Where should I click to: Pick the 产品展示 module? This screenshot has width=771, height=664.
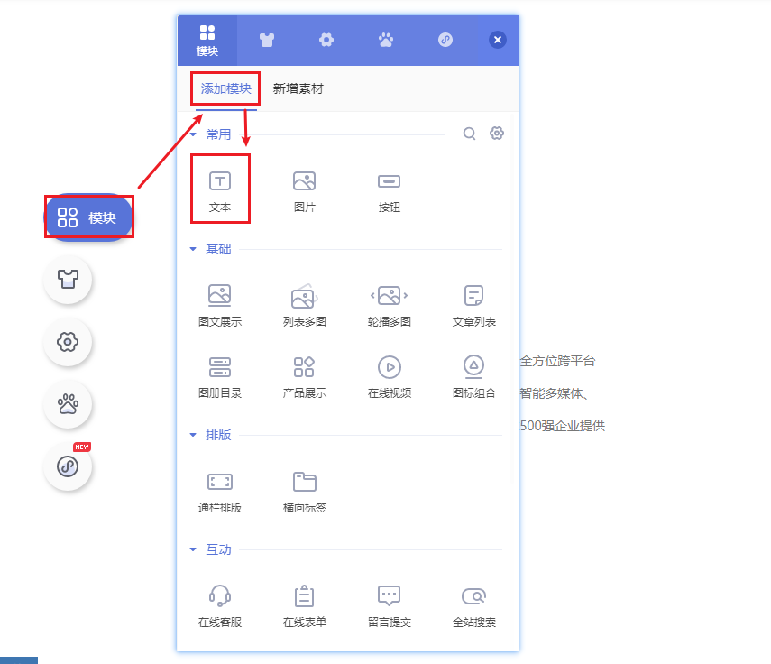pyautogui.click(x=305, y=377)
